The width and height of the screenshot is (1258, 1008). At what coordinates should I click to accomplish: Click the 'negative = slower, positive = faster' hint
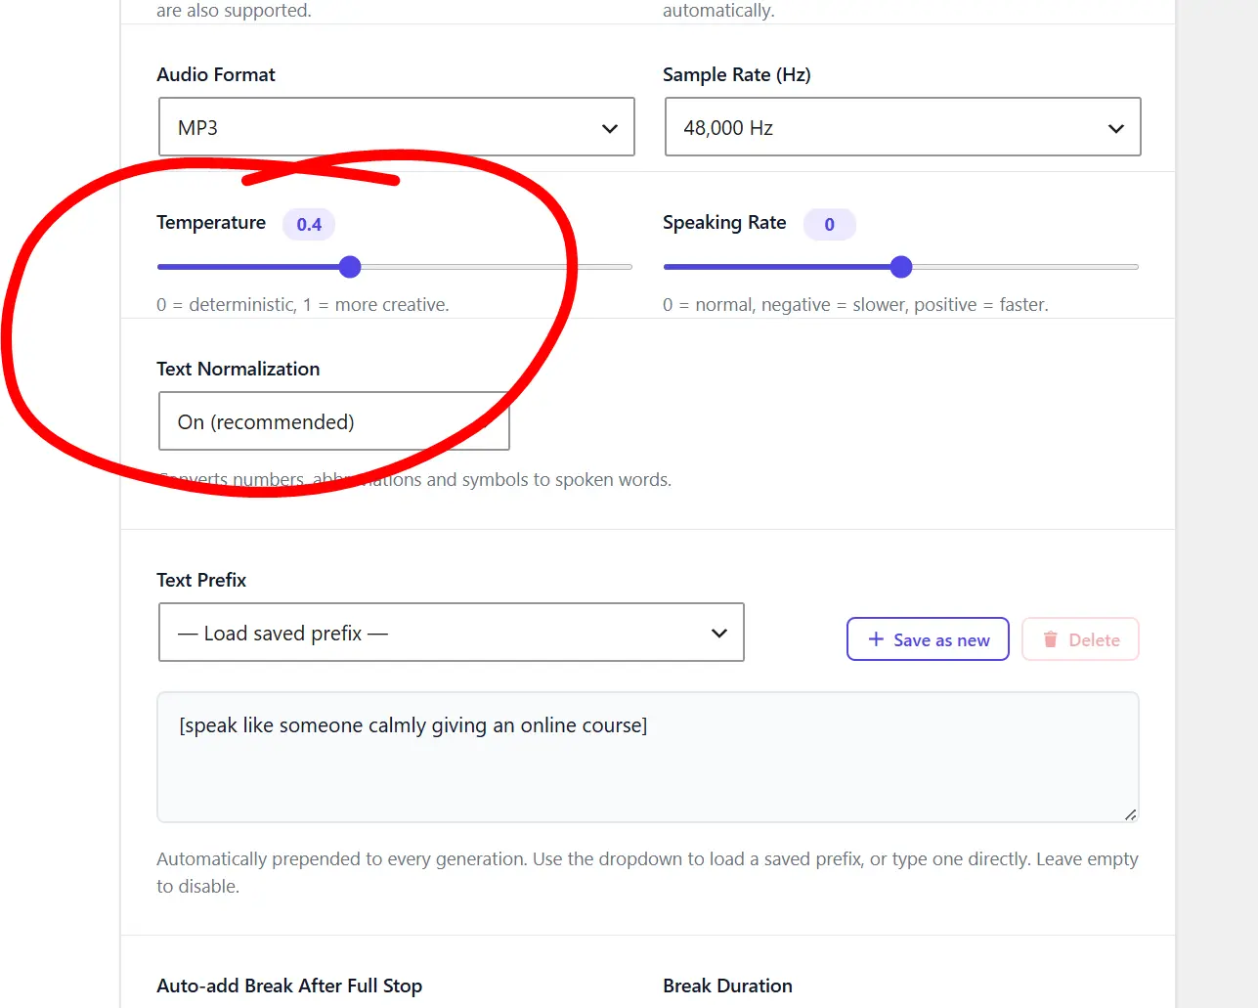[905, 304]
